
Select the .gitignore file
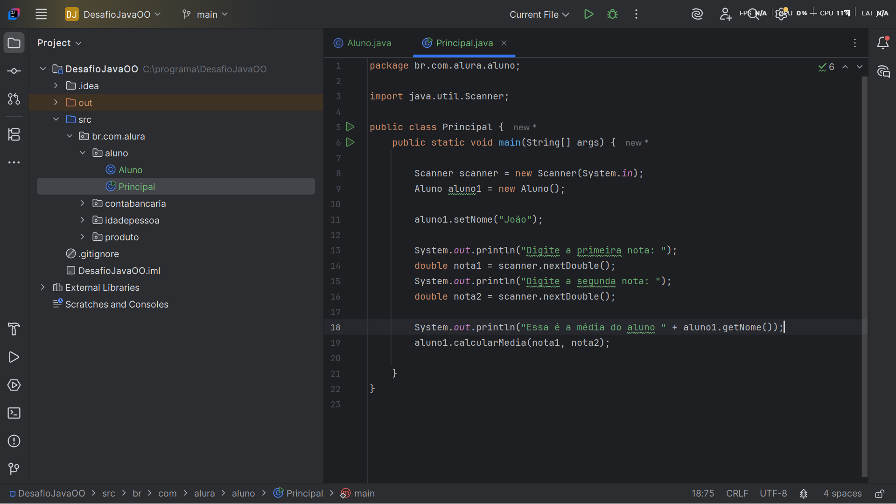point(92,254)
